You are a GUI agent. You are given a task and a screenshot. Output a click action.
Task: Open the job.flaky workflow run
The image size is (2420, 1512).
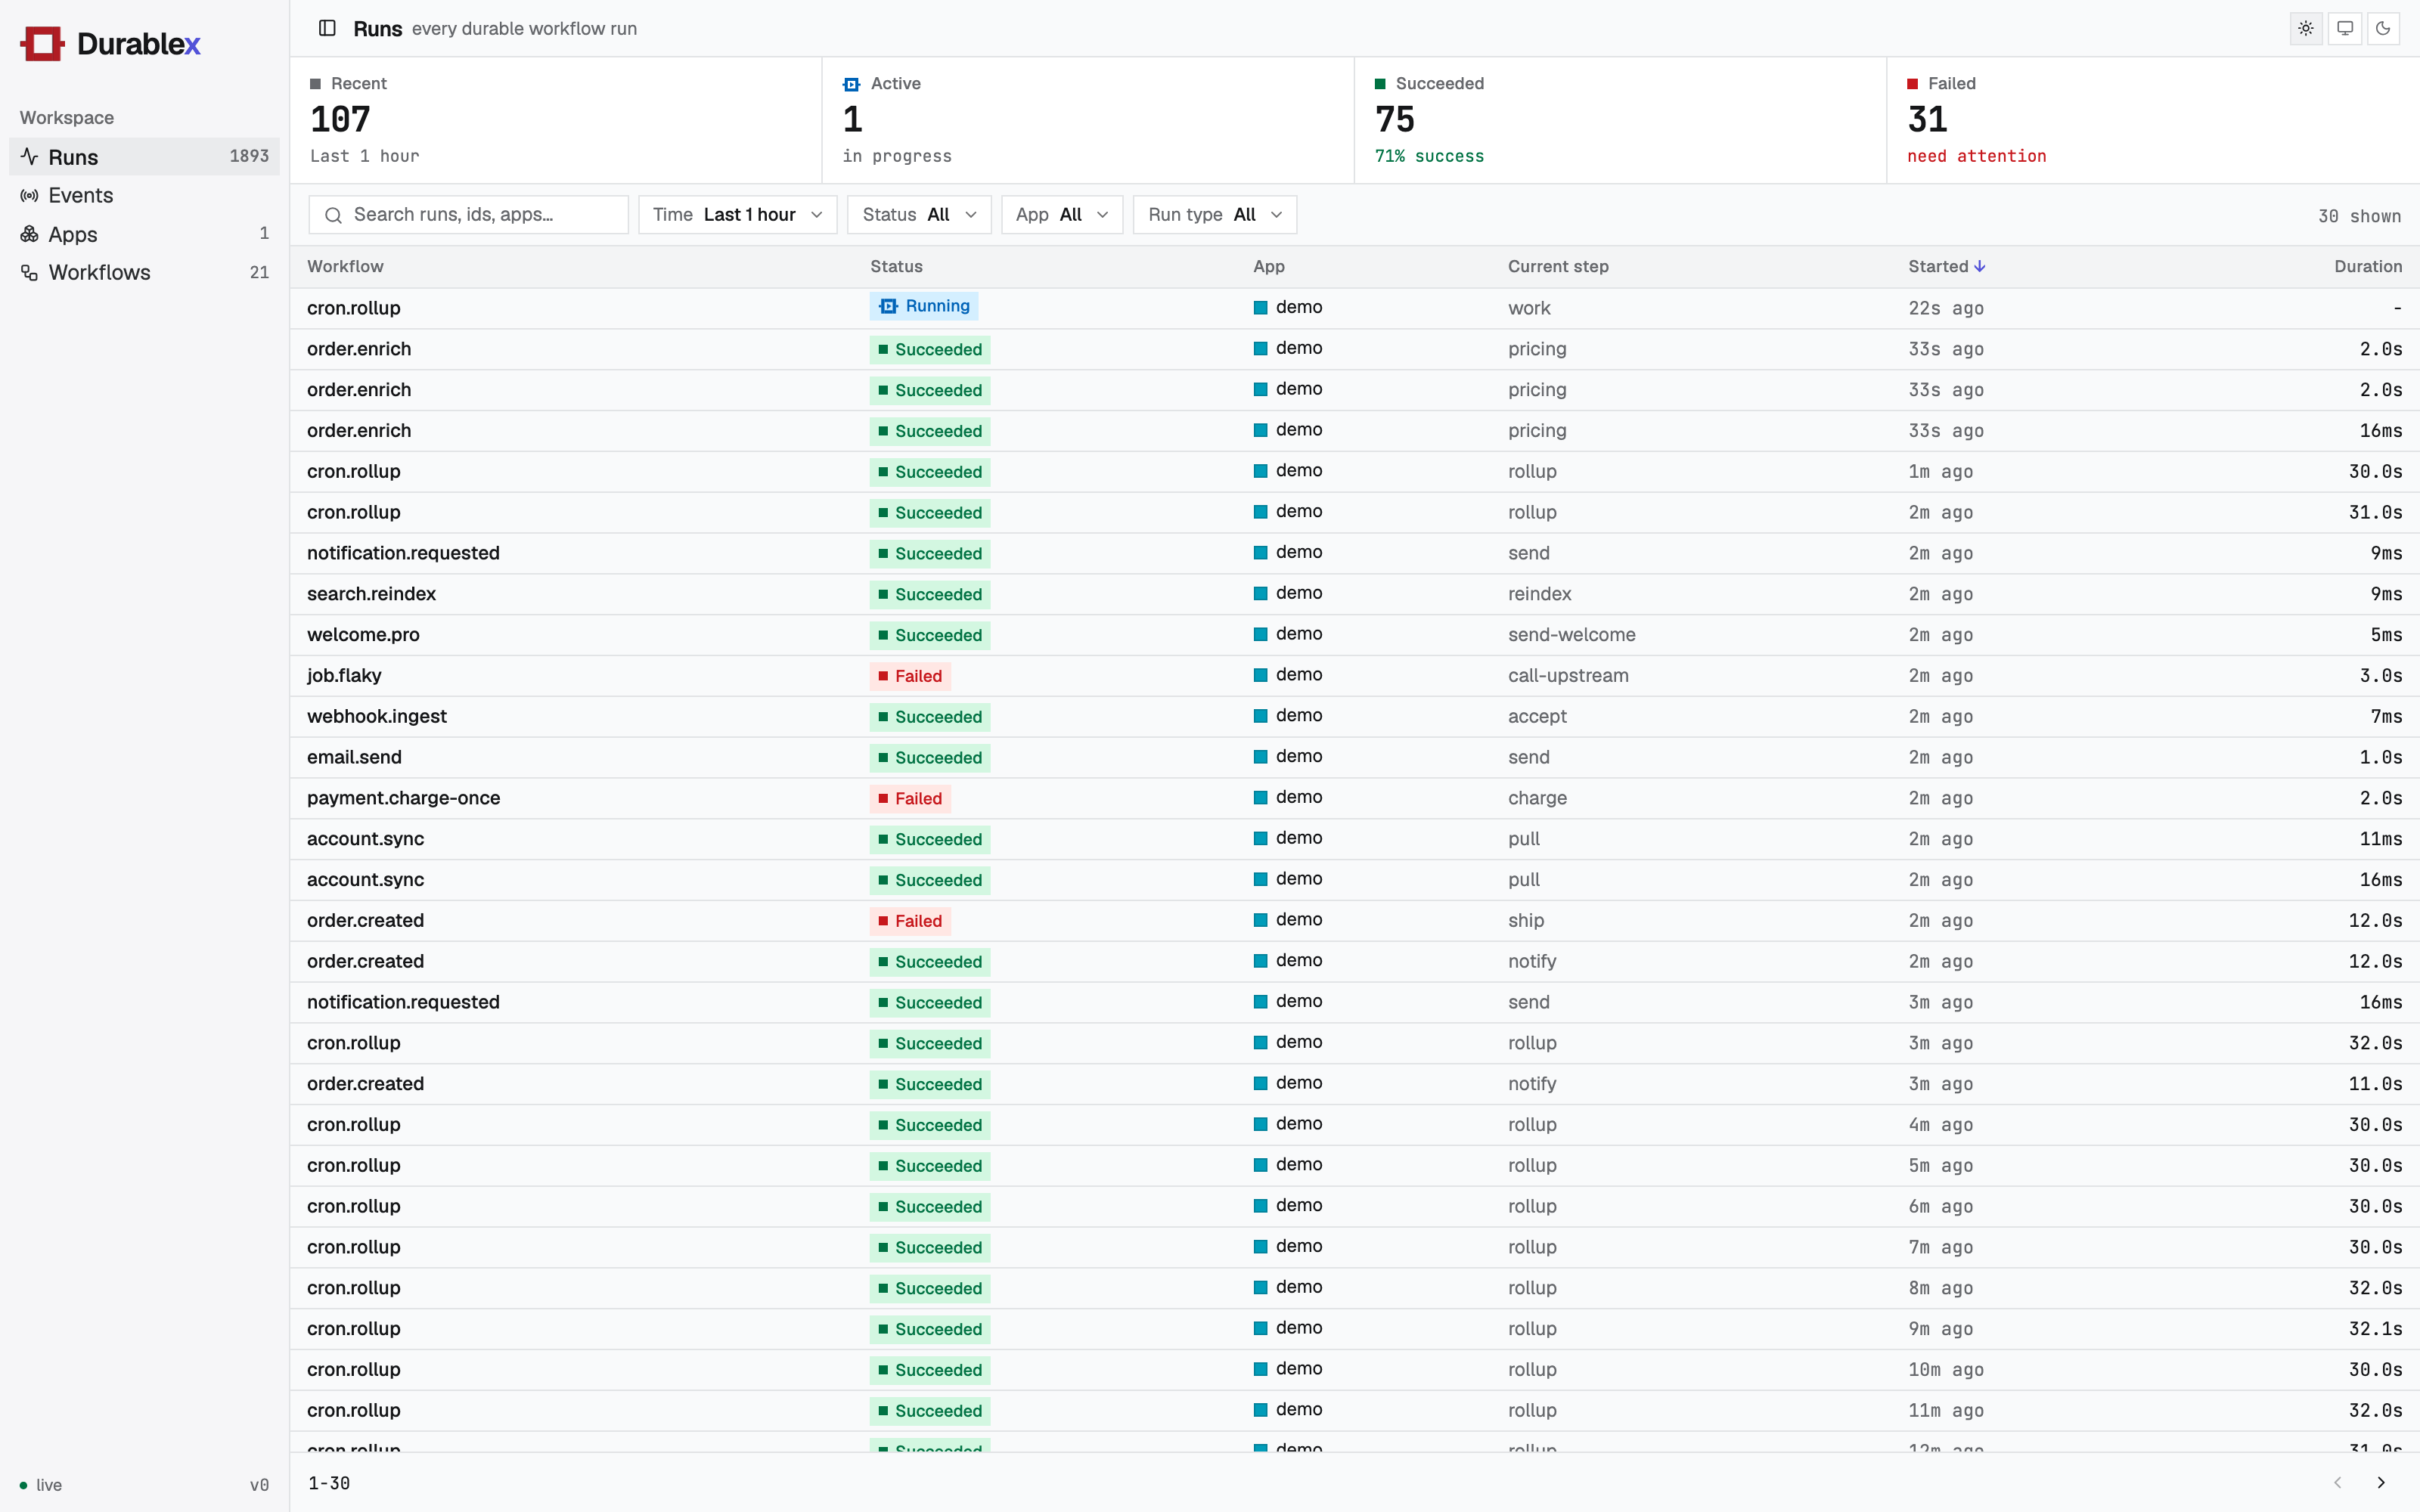(x=1354, y=676)
